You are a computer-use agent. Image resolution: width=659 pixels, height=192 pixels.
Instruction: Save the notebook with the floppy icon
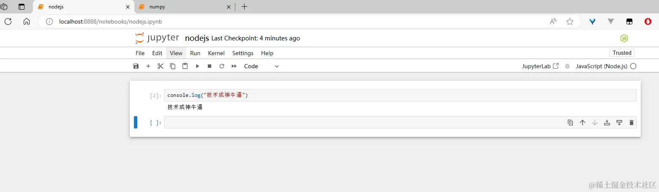coord(136,66)
